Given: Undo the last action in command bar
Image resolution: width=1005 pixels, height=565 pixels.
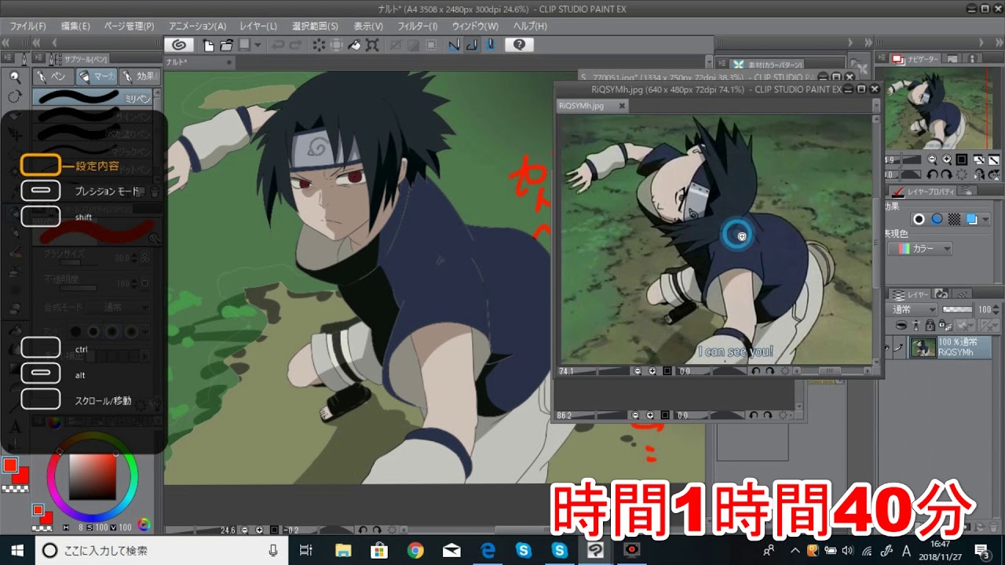Looking at the screenshot, I should (x=278, y=45).
